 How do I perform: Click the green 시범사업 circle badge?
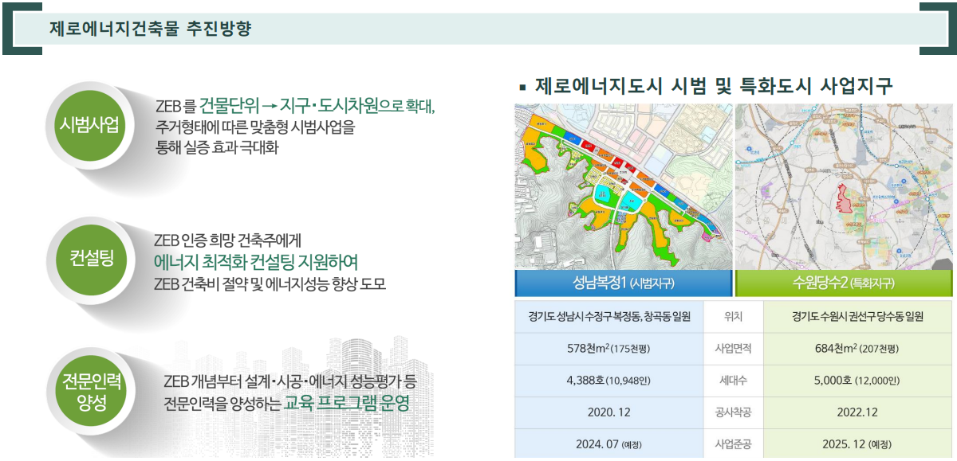pos(89,125)
